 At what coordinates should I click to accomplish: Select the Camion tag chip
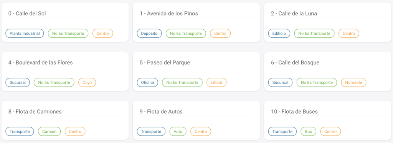(x=49, y=132)
